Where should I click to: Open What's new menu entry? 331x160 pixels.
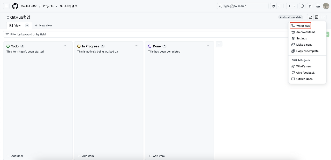(x=307, y=66)
